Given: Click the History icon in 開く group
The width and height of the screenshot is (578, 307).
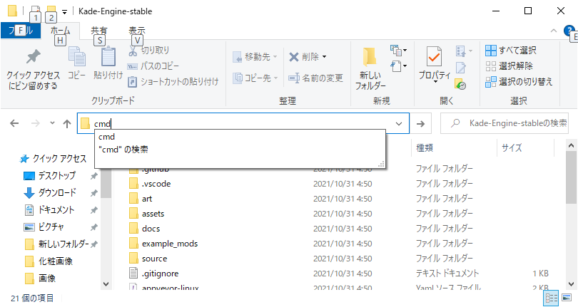Looking at the screenshot, I should coord(461,84).
